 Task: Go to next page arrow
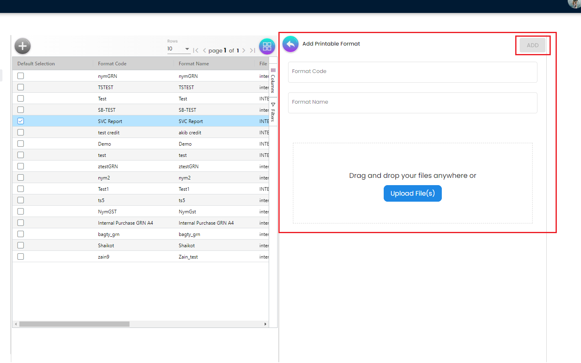[244, 50]
